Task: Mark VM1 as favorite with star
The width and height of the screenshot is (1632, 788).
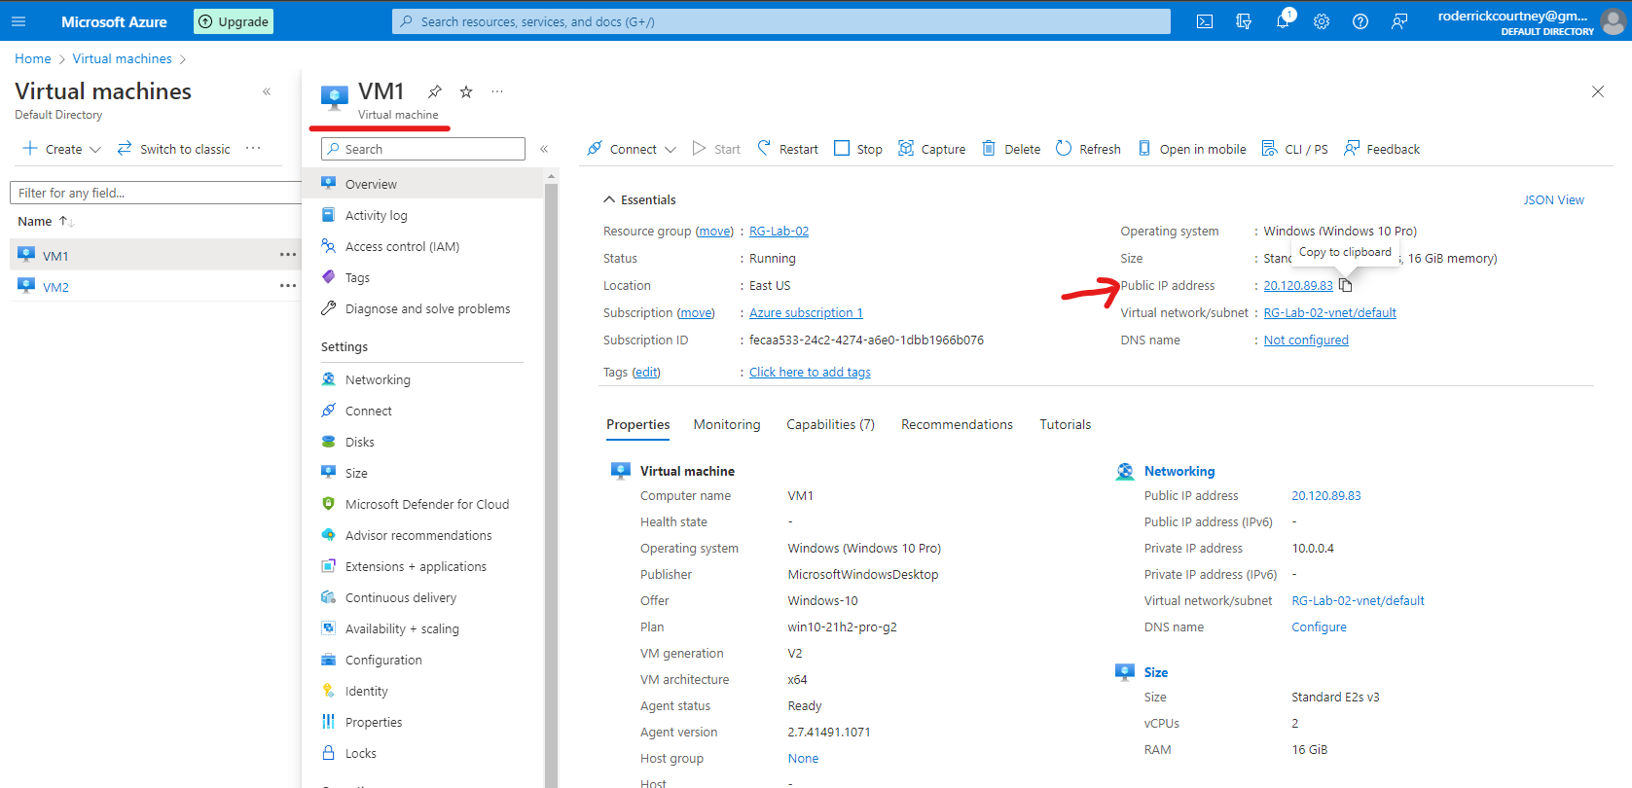Action: pyautogui.click(x=466, y=91)
